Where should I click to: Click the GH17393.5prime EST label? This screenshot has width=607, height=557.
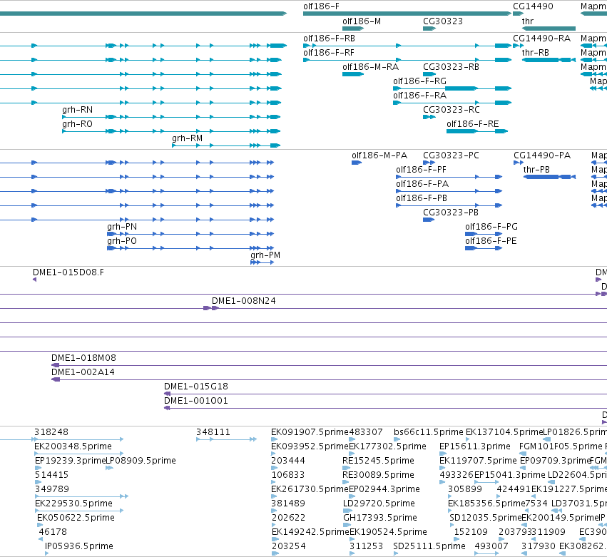coord(380,518)
